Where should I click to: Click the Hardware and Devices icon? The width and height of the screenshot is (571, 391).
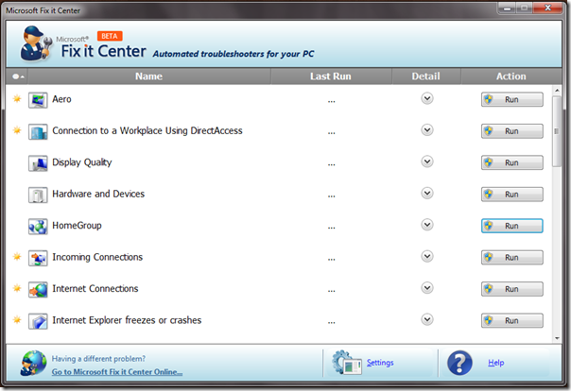[x=38, y=195]
